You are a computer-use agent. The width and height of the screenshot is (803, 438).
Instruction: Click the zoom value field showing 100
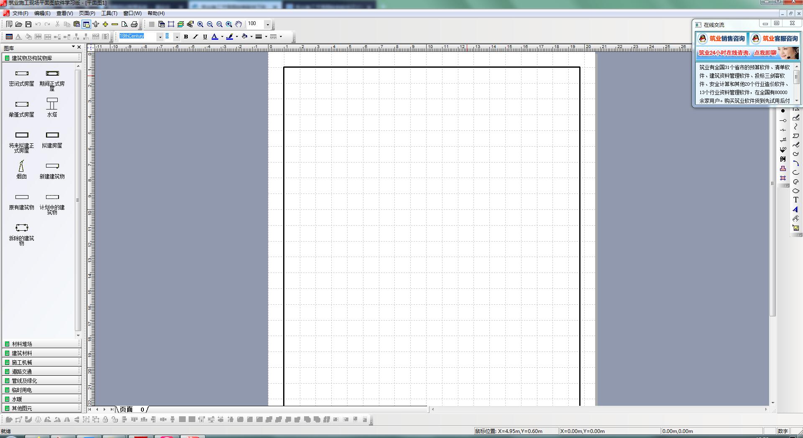click(256, 24)
